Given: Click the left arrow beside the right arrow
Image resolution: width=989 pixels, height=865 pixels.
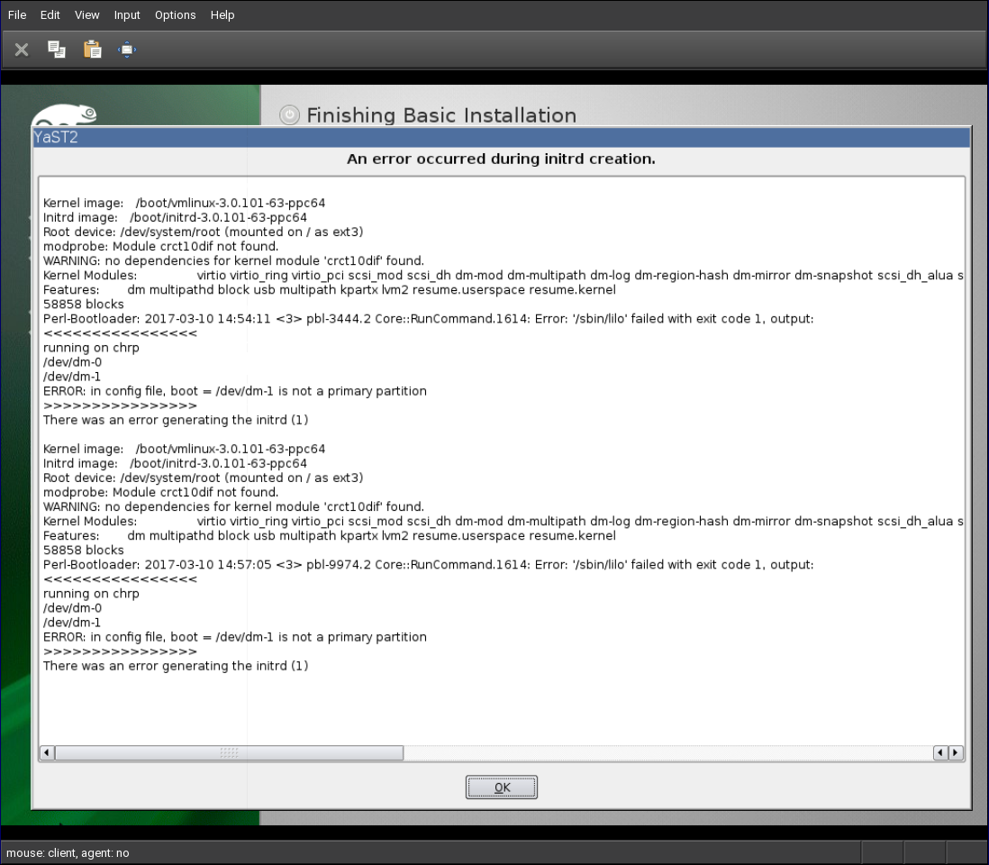Looking at the screenshot, I should pos(940,752).
